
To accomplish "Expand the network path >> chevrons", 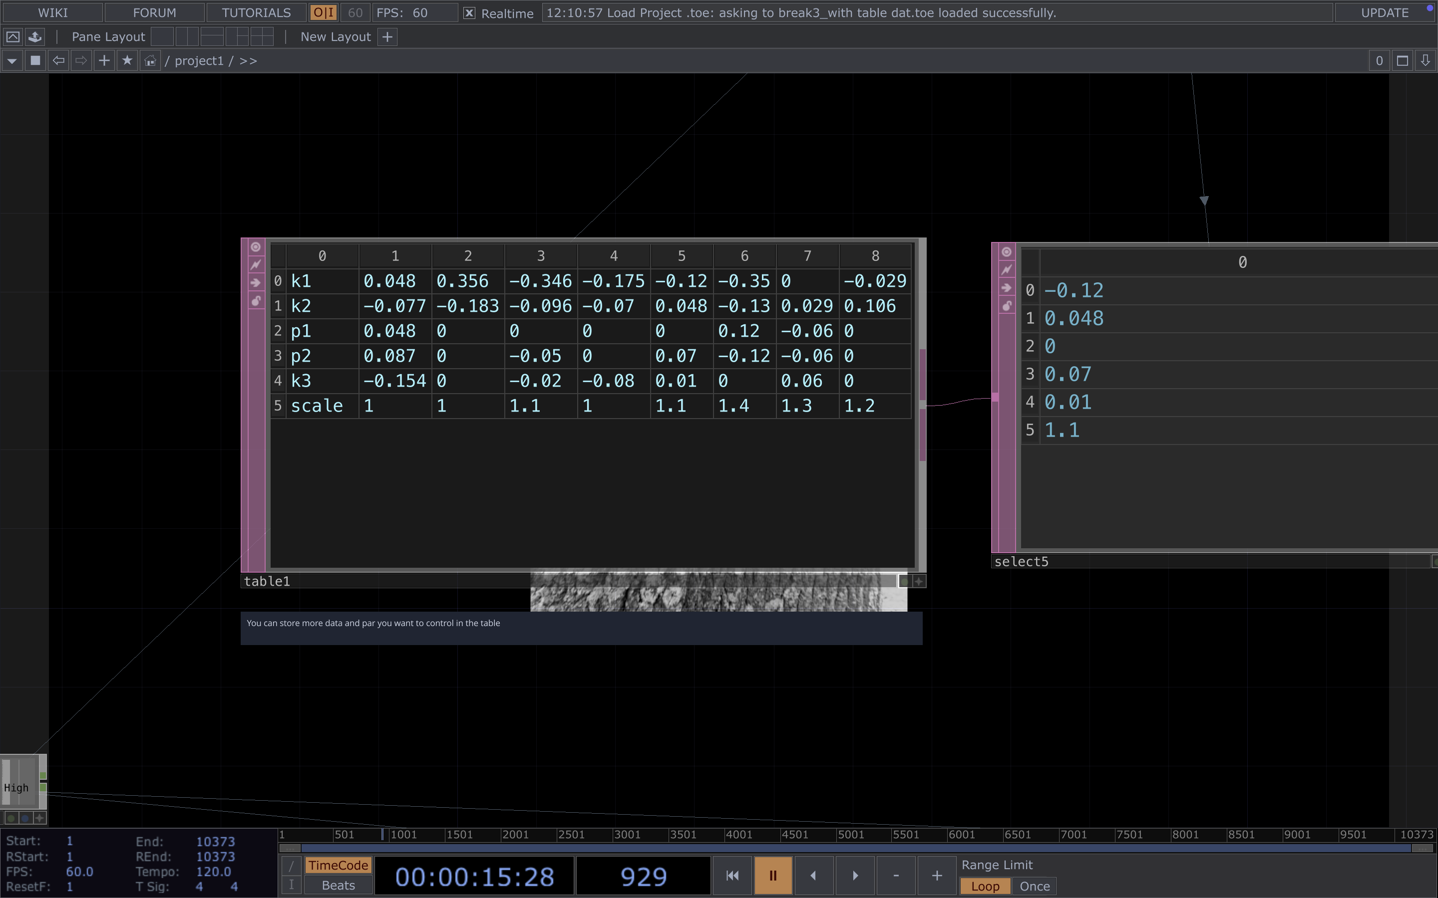I will 248,60.
